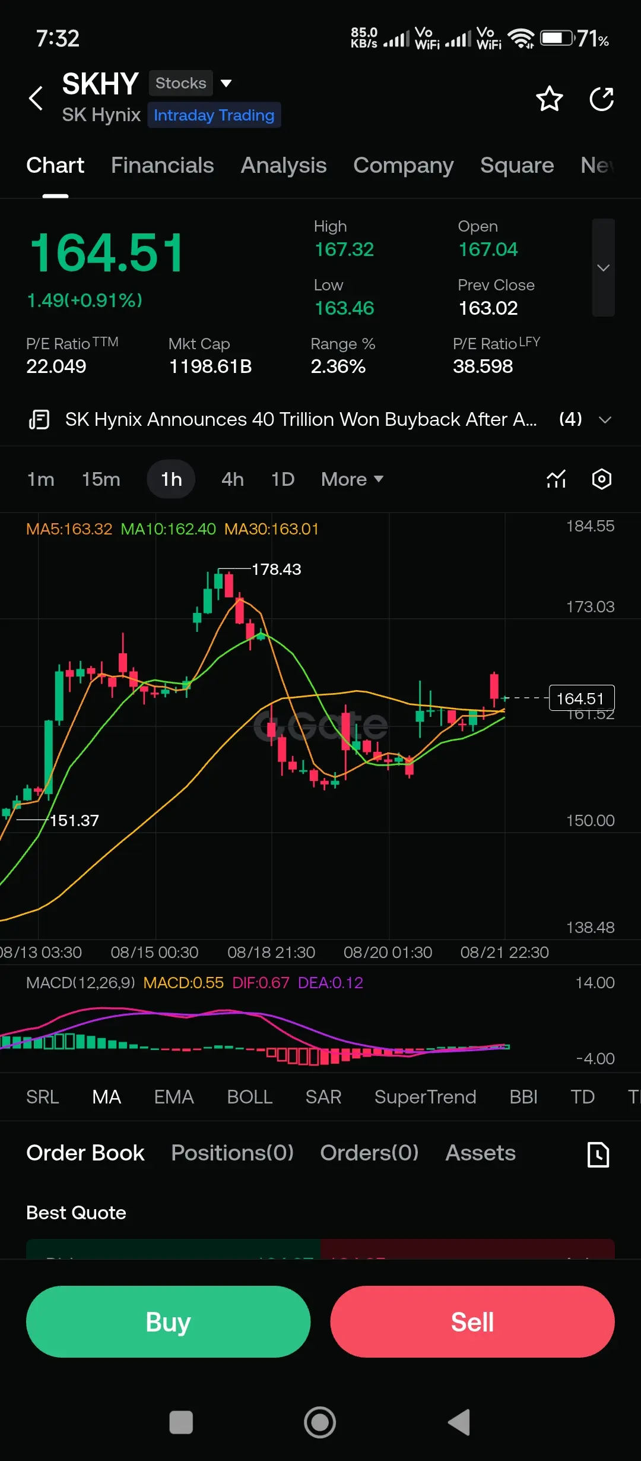641x1461 pixels.
Task: Open the chart indicators icon
Action: pyautogui.click(x=556, y=479)
